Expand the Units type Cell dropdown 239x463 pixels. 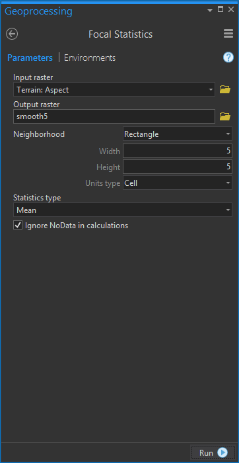tap(178, 183)
